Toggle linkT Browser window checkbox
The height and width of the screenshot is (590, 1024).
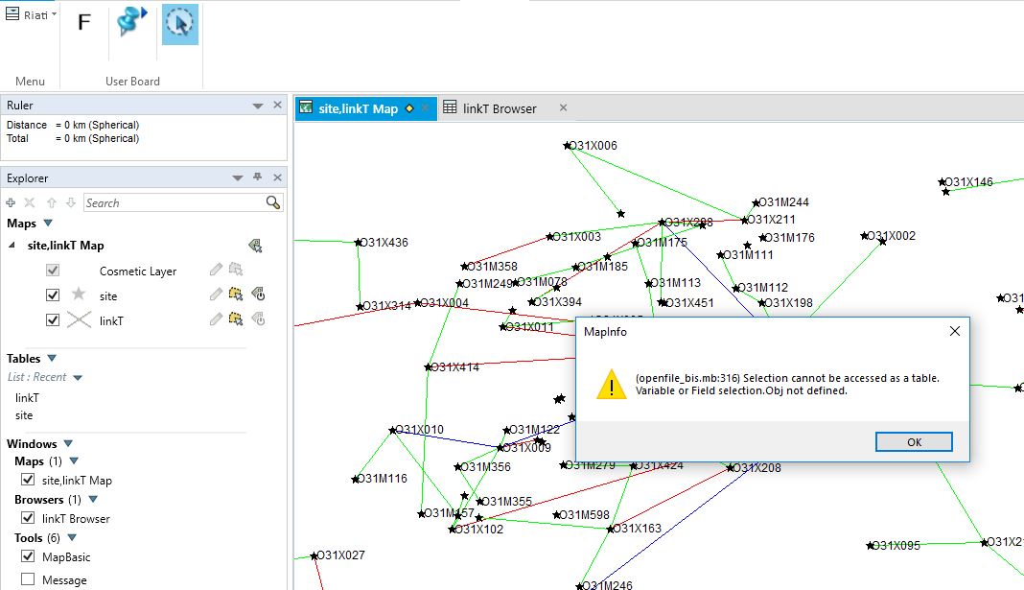28,518
